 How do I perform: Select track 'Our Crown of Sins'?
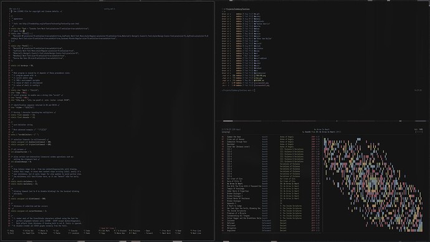coord(235,179)
